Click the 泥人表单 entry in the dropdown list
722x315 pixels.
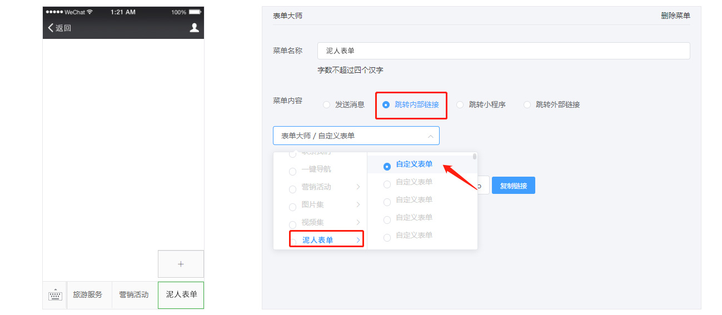pos(318,240)
